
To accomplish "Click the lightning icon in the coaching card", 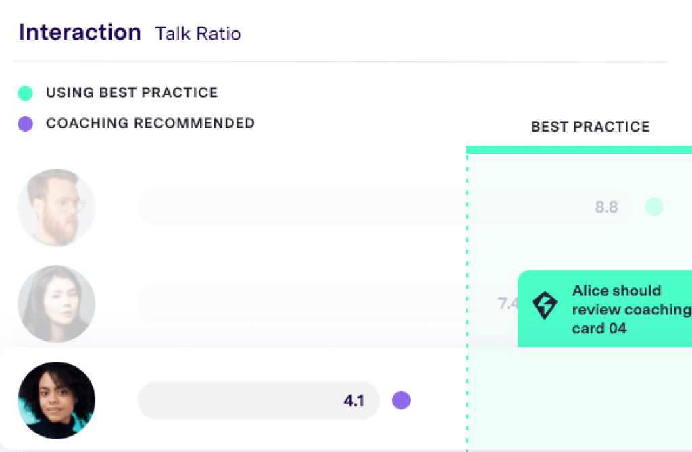I will [545, 306].
